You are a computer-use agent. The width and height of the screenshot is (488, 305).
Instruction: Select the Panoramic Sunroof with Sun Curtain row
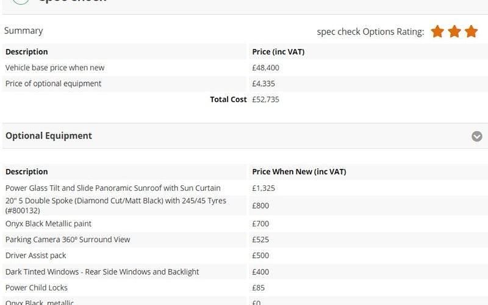click(x=244, y=188)
